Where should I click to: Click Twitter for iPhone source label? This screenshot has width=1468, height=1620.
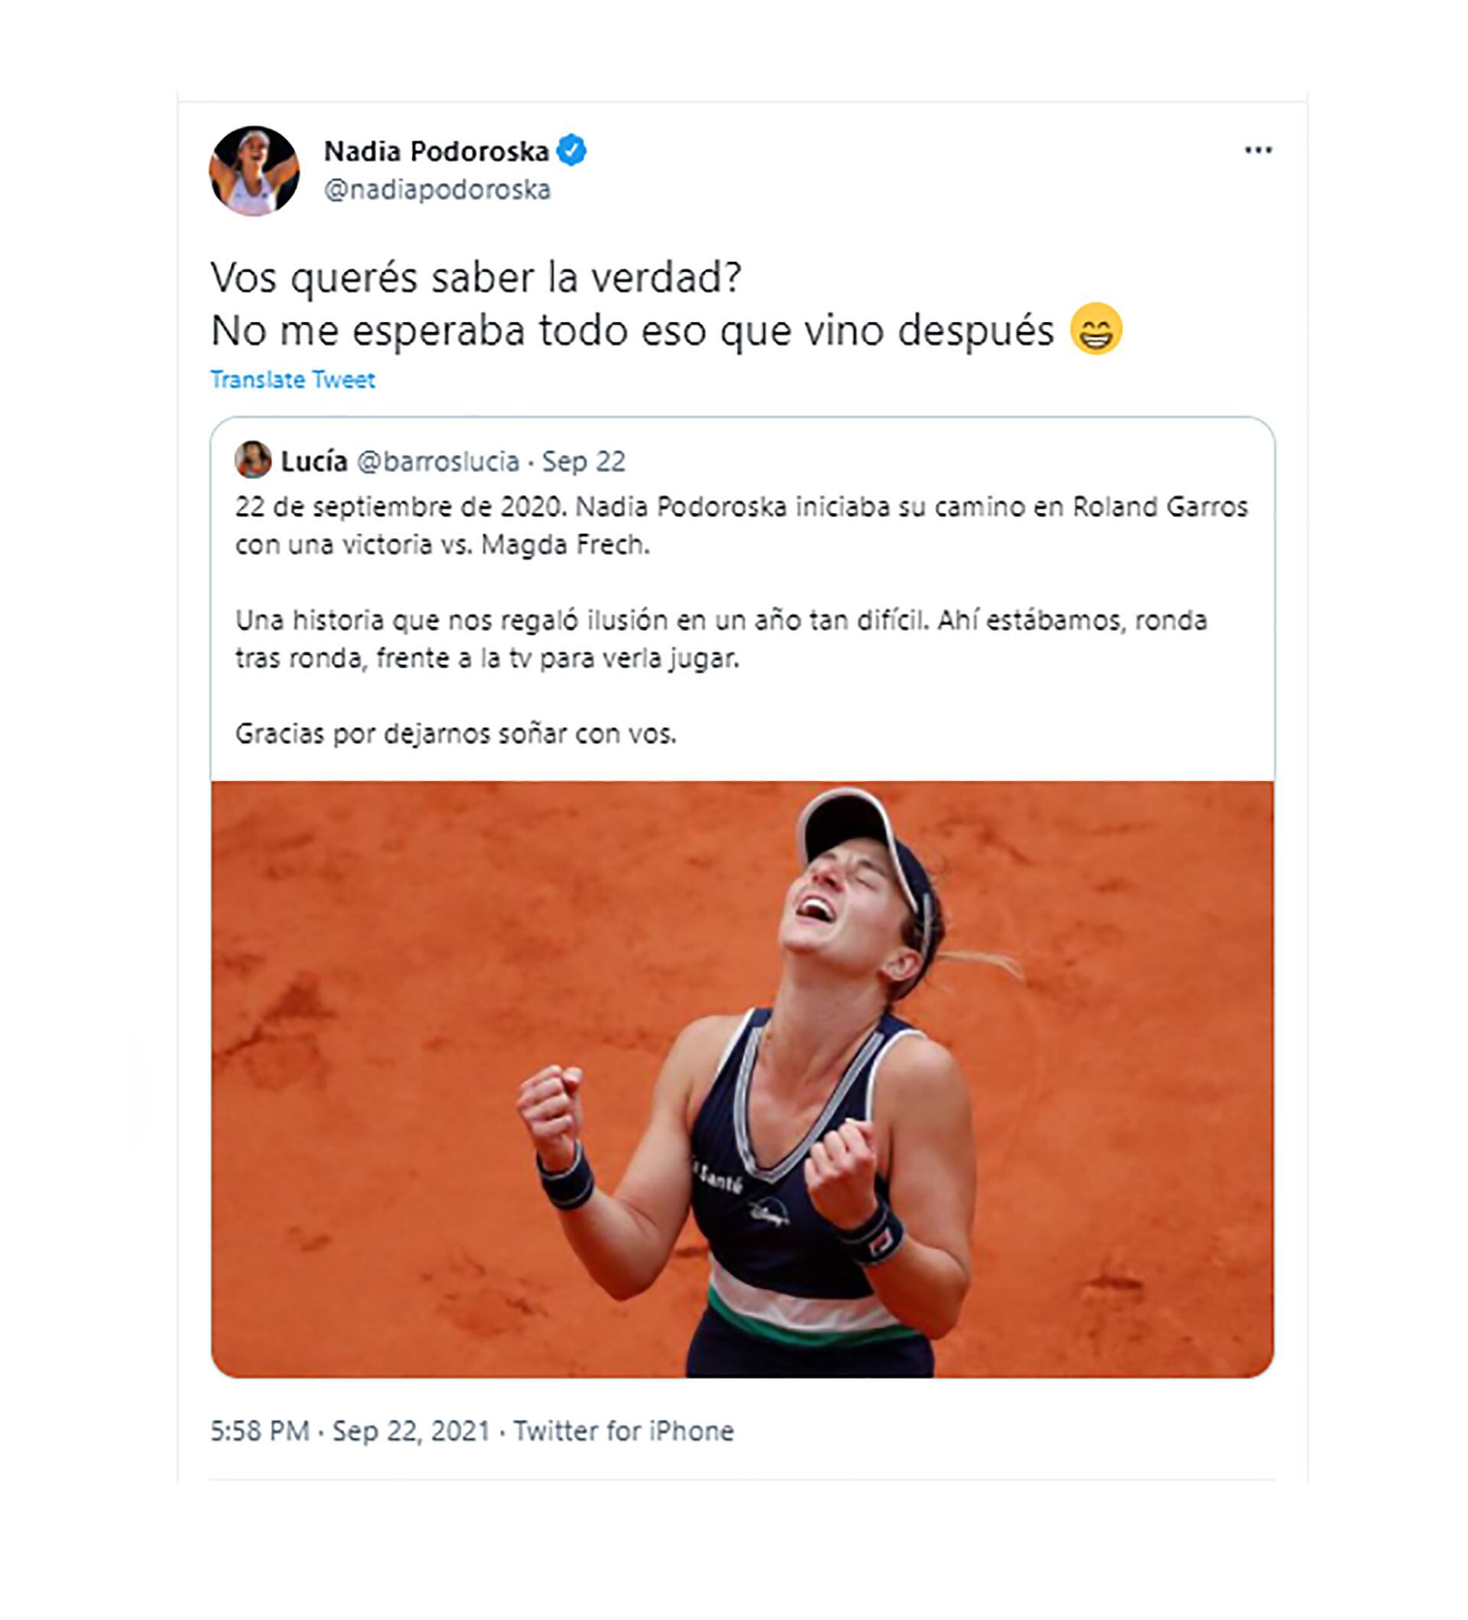(x=623, y=1431)
